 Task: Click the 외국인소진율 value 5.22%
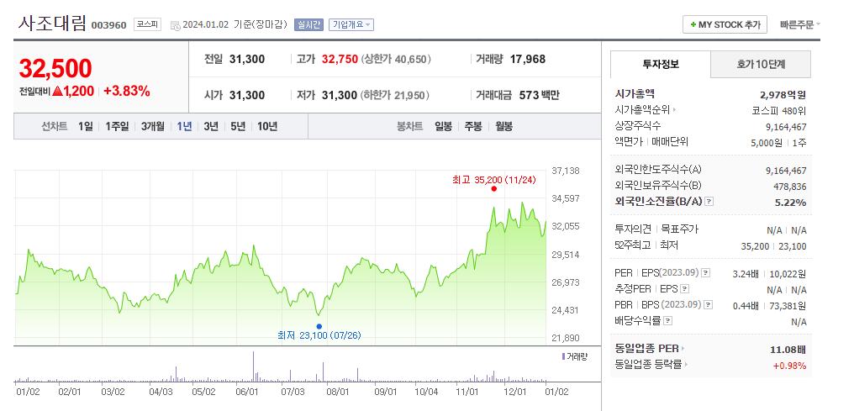[x=791, y=203]
